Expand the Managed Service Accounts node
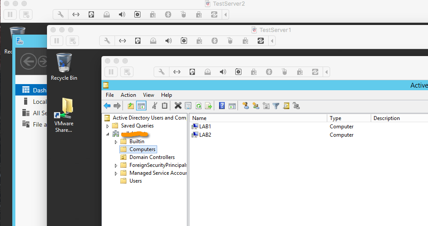Viewport: 428px width, 226px height. click(x=116, y=173)
